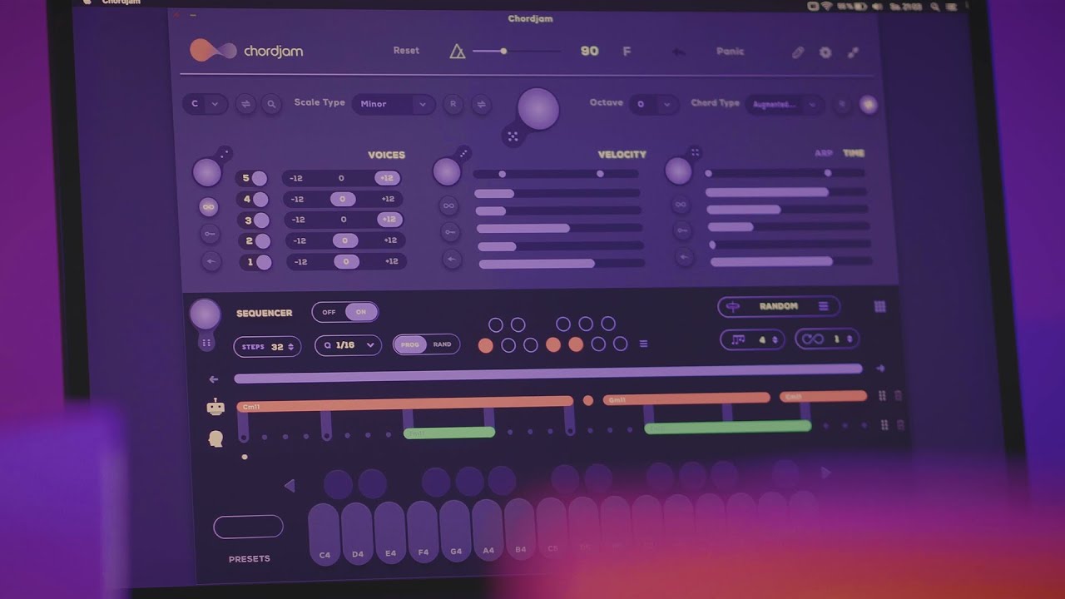Click the human head icon on the sequencer lane

pos(216,438)
